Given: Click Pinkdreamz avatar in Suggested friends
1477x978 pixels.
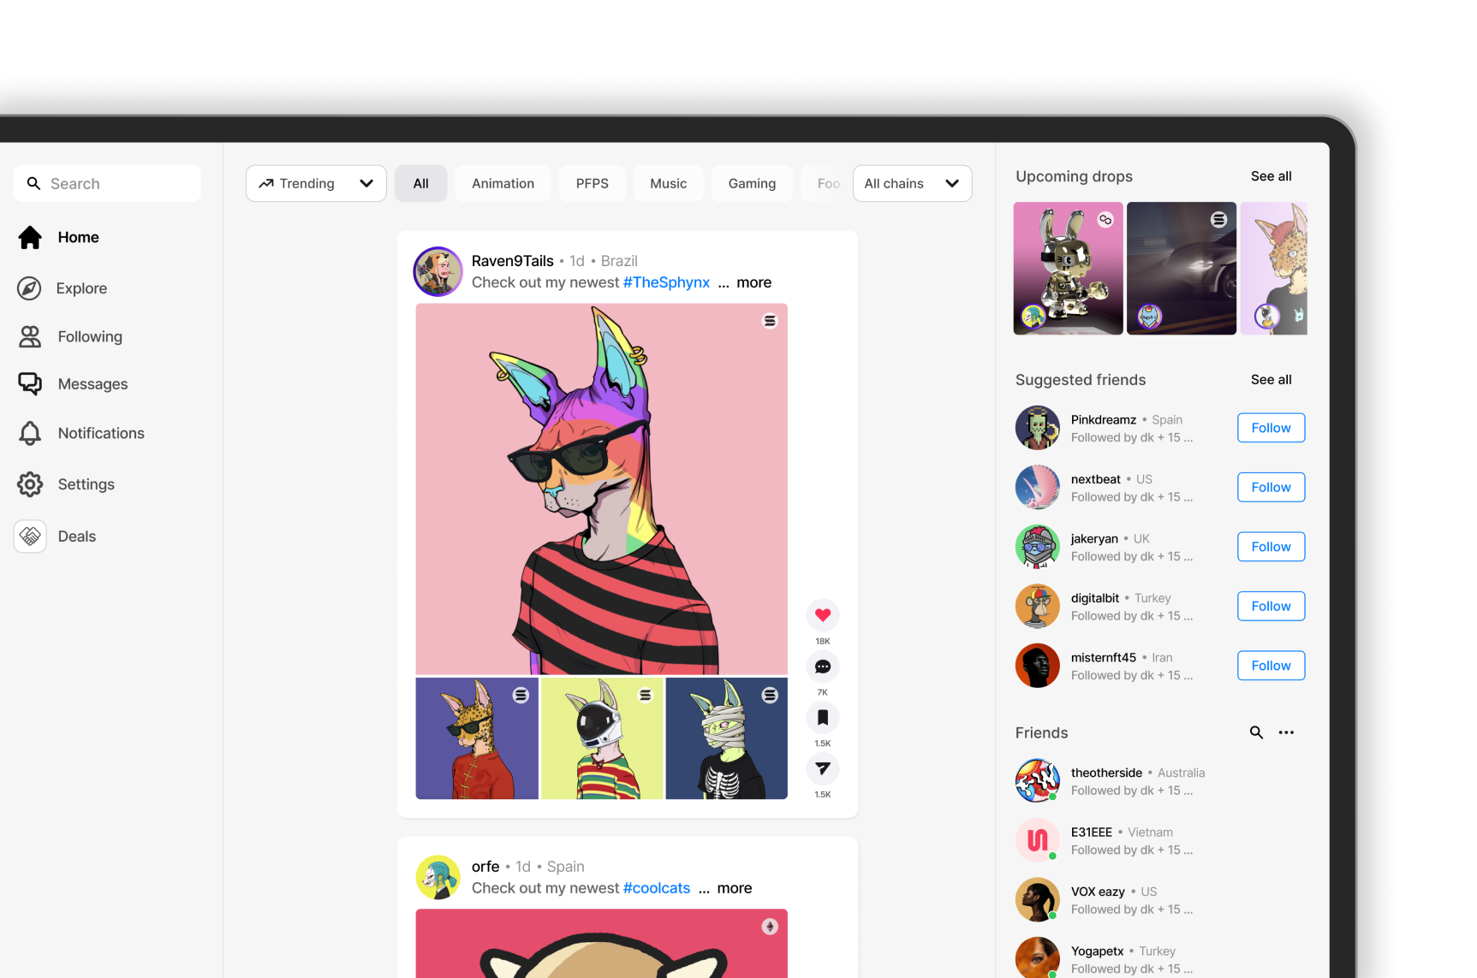Looking at the screenshot, I should click(x=1038, y=428).
